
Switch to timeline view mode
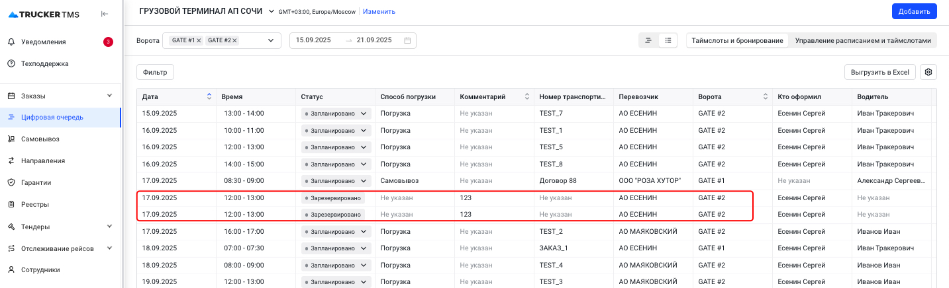(648, 40)
